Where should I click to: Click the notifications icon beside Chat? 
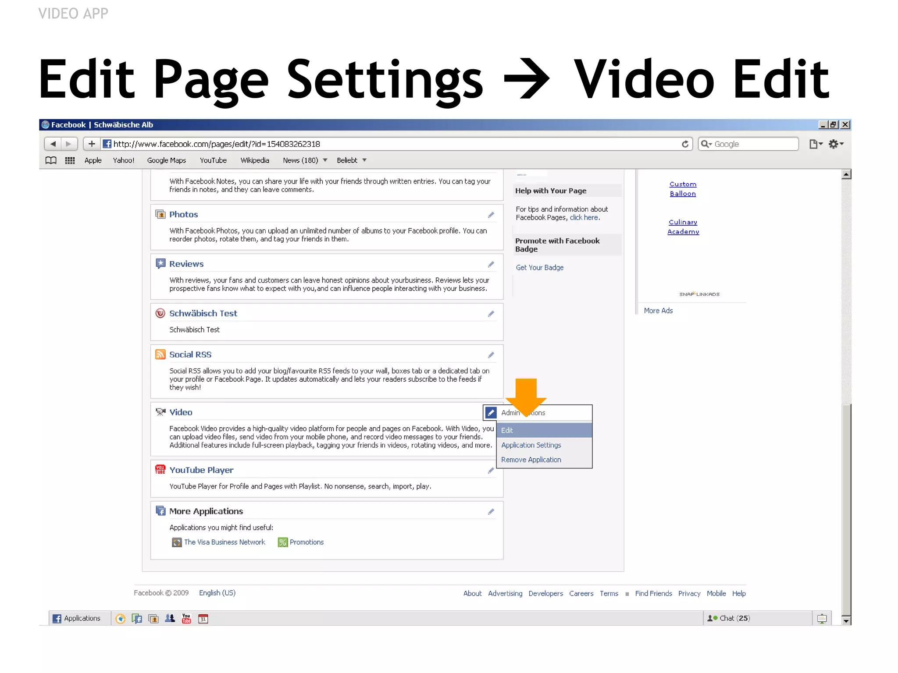coord(822,619)
